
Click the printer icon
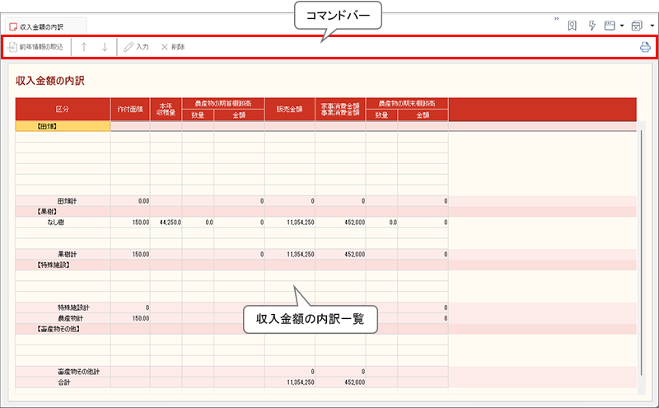click(x=645, y=47)
